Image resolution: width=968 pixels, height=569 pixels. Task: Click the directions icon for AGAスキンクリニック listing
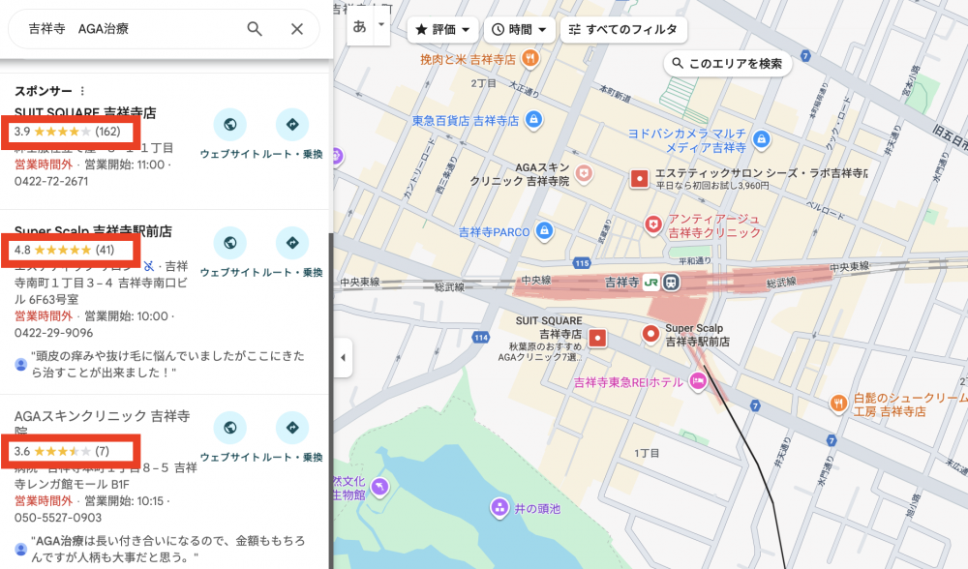pos(292,427)
